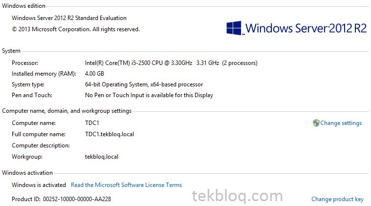
Task: Click the Installed memory 4.00 GB value
Action: 94,74
